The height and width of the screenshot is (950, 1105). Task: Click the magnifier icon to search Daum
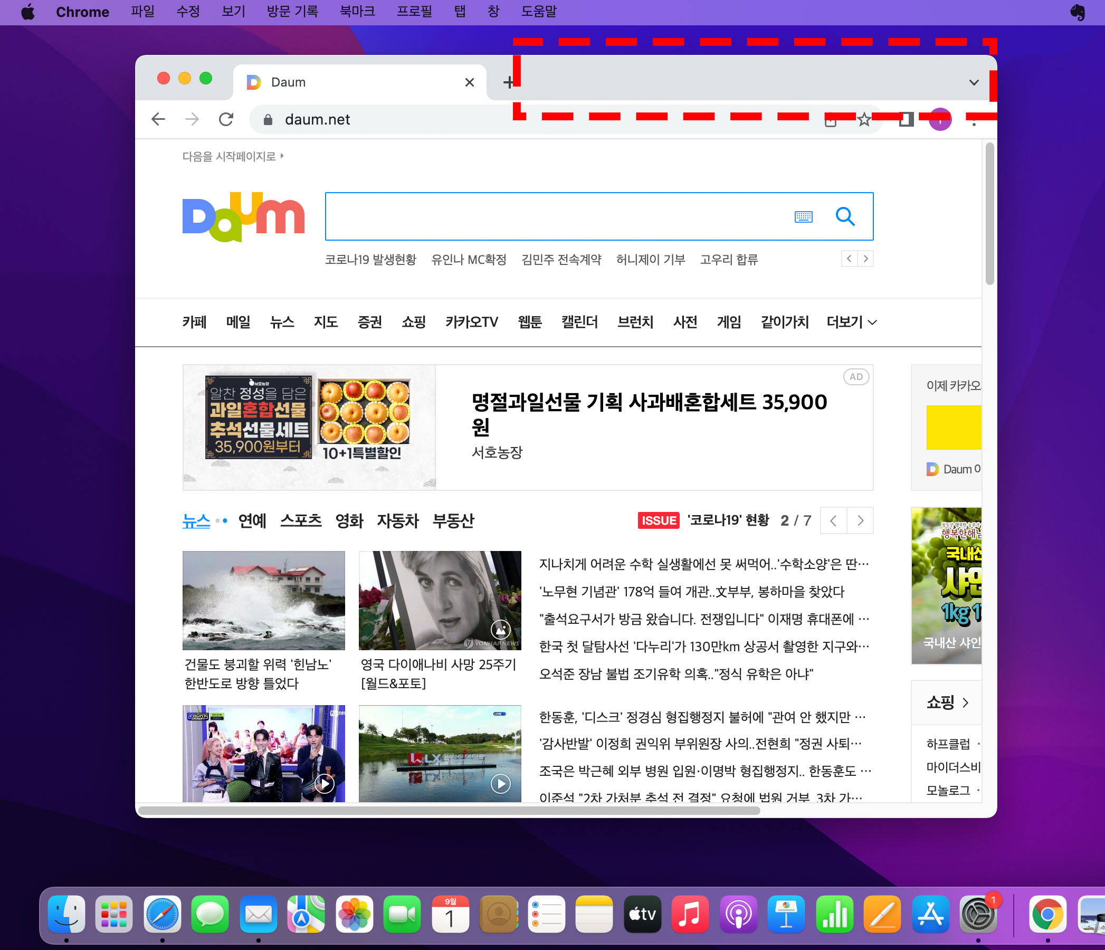pos(845,216)
